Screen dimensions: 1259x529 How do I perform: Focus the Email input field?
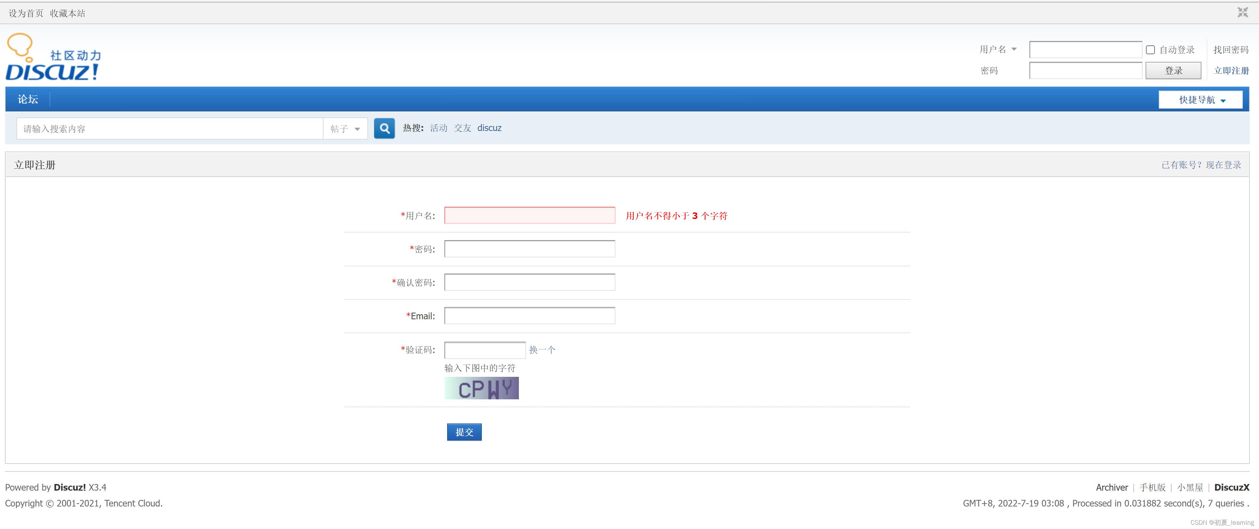(530, 316)
